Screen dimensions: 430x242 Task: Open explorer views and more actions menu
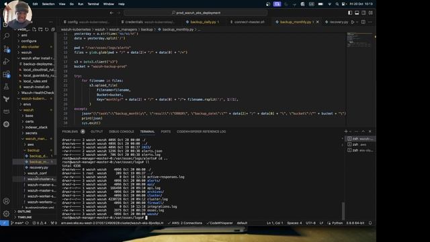pyautogui.click(x=51, y=22)
